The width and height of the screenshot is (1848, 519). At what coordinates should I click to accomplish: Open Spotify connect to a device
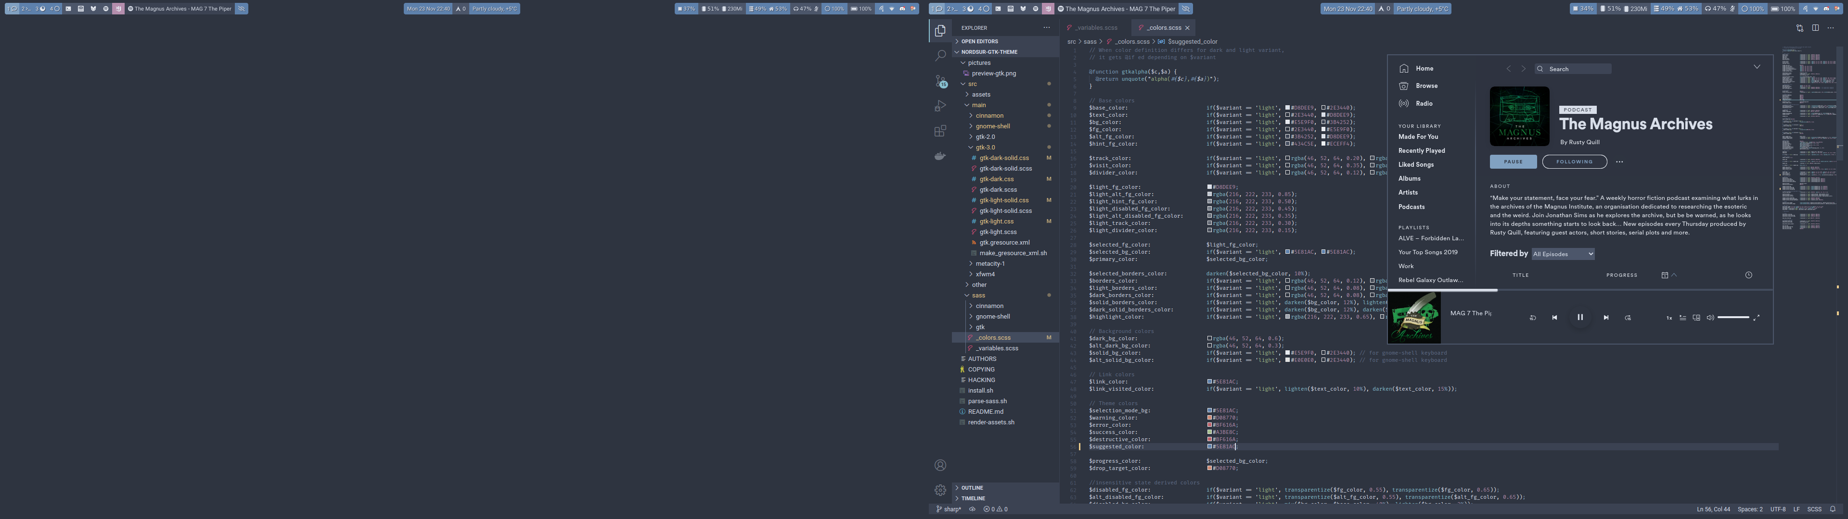[x=1696, y=318]
